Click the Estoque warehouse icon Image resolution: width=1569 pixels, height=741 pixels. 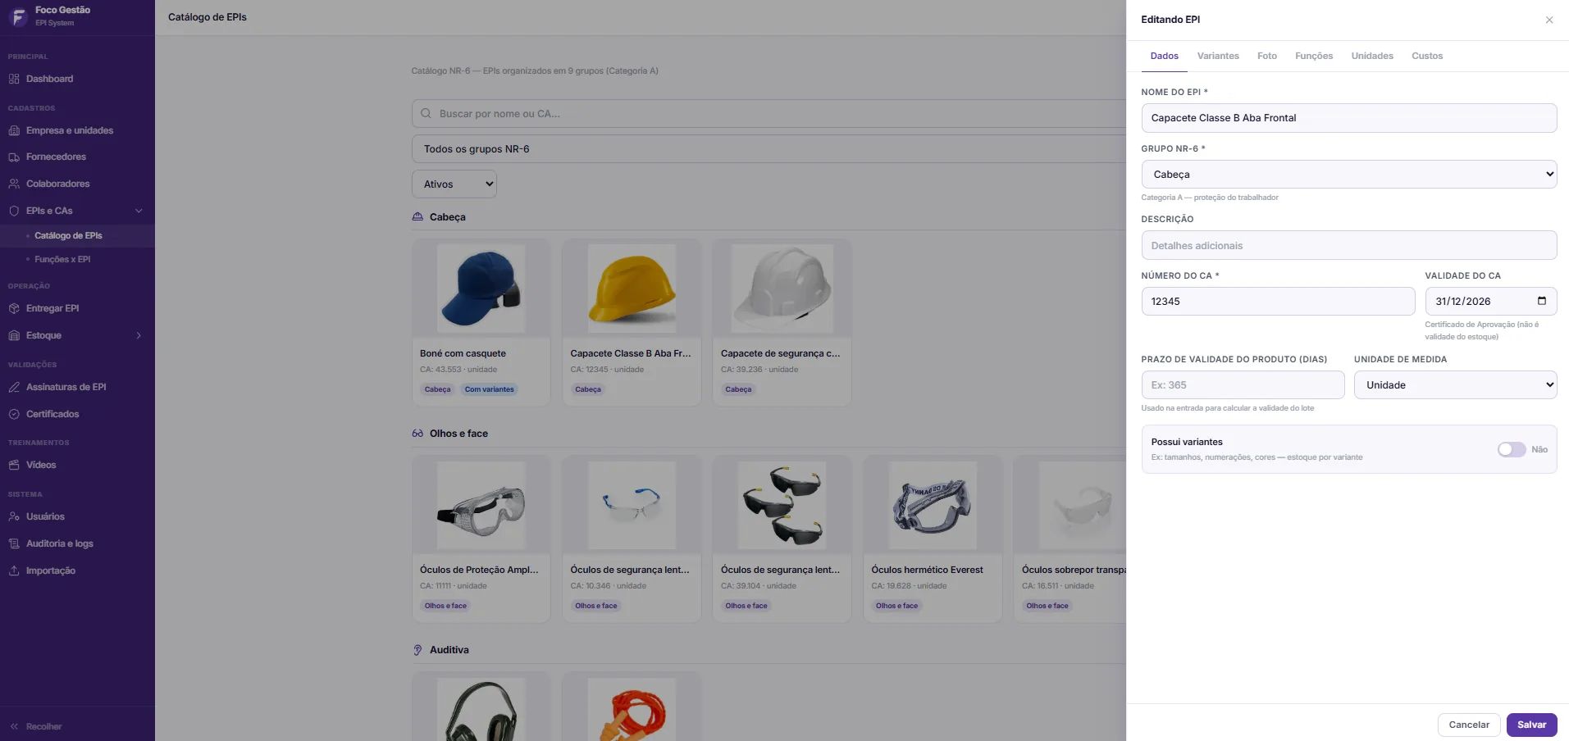point(14,335)
